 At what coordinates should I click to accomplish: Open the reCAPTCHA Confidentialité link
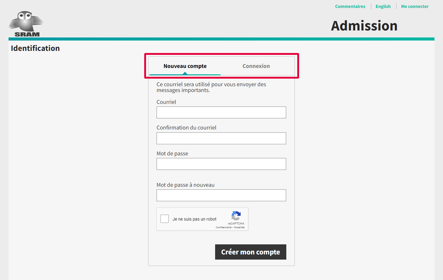[x=223, y=227]
